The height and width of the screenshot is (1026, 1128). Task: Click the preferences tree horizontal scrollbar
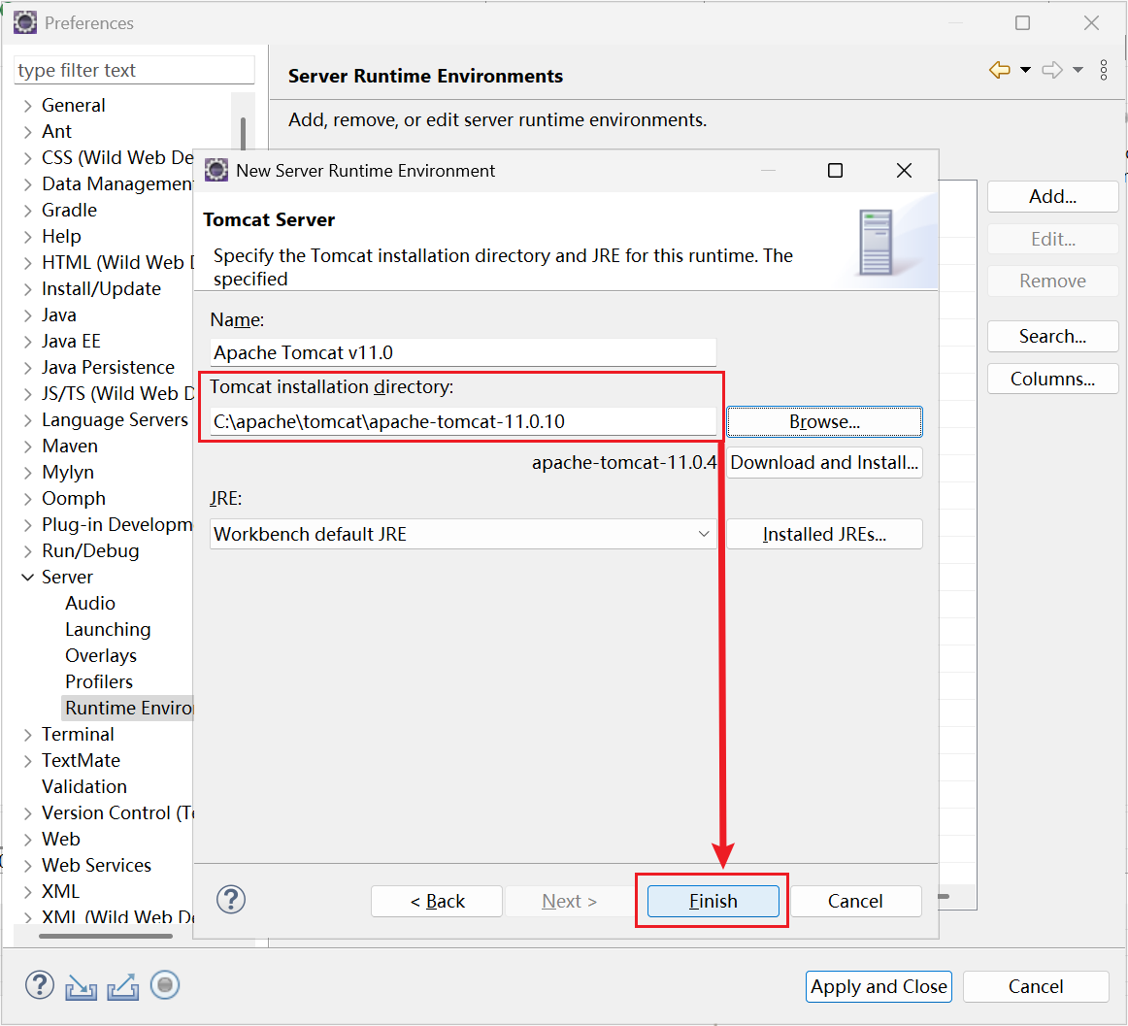pyautogui.click(x=106, y=936)
